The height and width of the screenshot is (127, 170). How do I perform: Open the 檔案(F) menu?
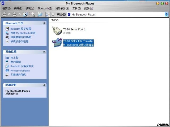(6, 8)
